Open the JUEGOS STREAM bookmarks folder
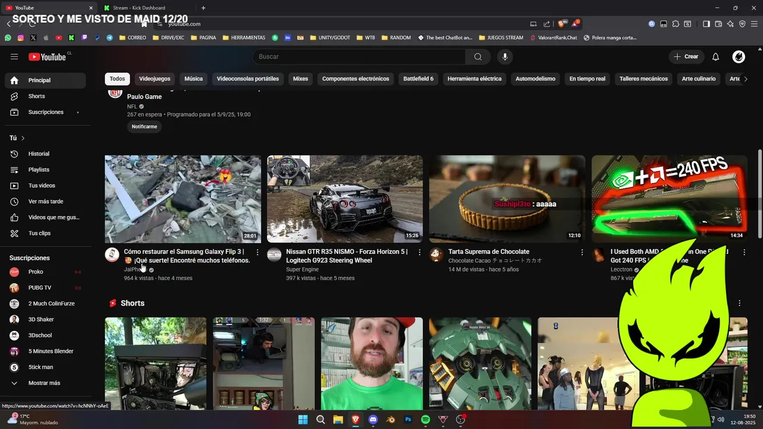 [501, 38]
